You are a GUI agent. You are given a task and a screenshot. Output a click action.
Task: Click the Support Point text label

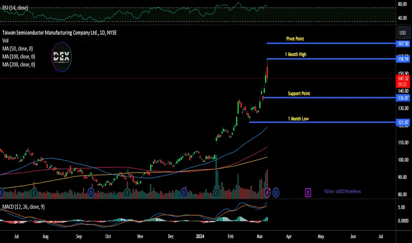click(299, 94)
